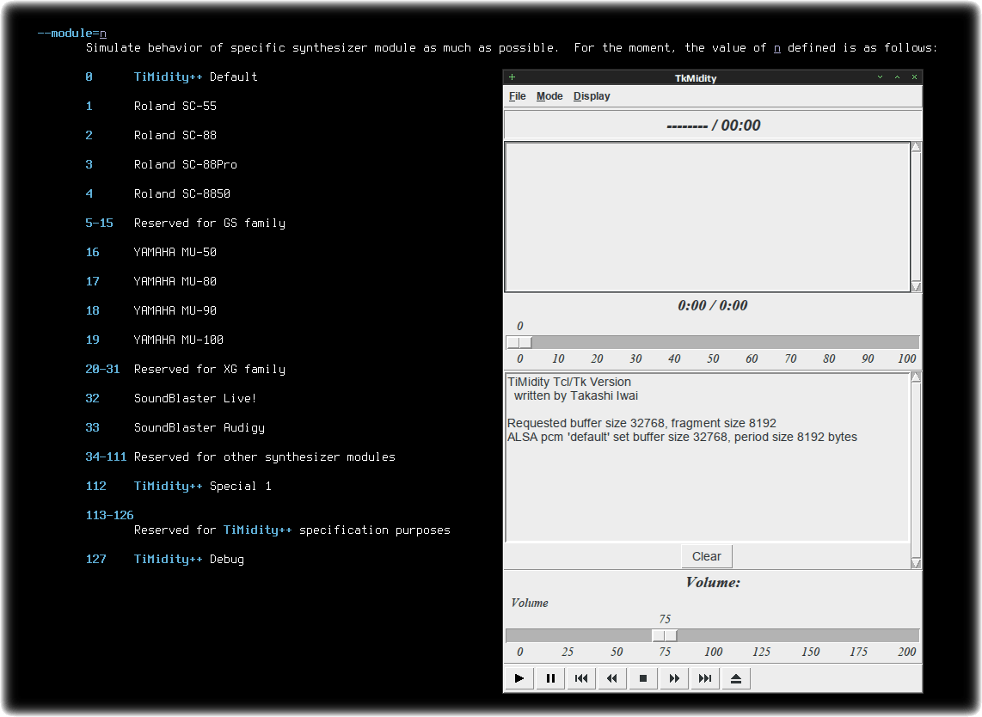Click the 'ALSA pcm default' log line
Screen dimensions: 982x717
point(682,437)
